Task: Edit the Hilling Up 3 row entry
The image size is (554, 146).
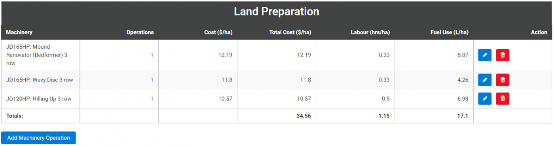Action: point(485,99)
